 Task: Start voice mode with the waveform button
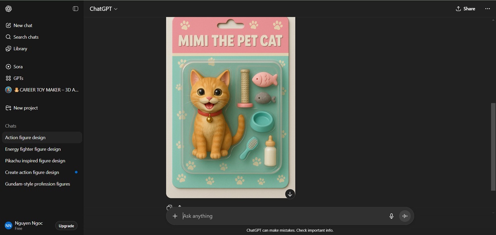tap(405, 216)
